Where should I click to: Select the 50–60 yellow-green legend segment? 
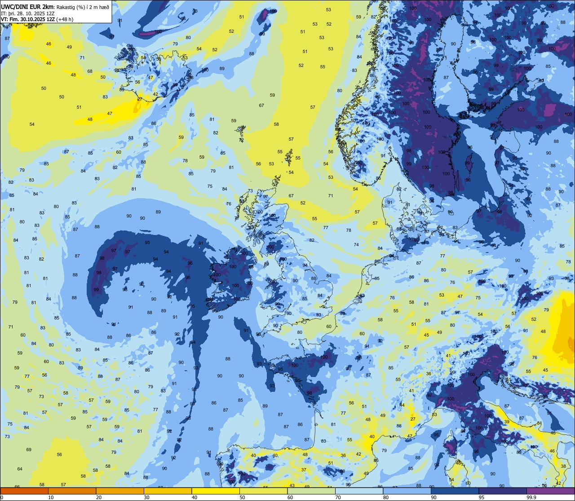[x=263, y=491]
